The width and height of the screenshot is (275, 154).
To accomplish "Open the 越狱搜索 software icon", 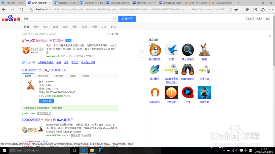I will [x=204, y=92].
